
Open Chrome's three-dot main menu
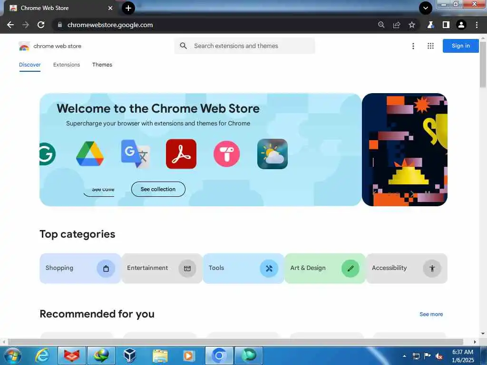[x=477, y=25]
